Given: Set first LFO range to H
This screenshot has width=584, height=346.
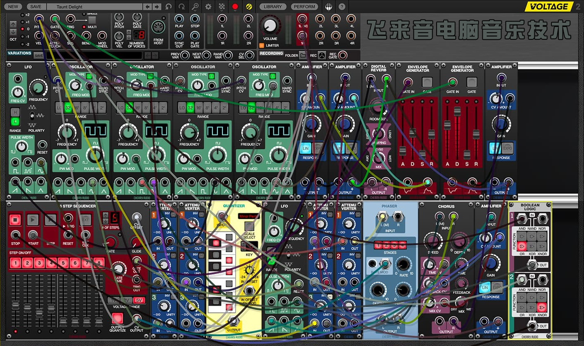Looking at the screenshot, I should [x=15, y=112].
